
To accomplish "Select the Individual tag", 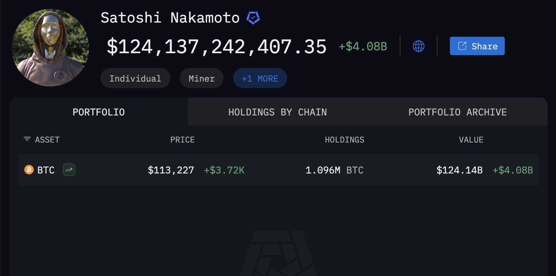I will [135, 78].
